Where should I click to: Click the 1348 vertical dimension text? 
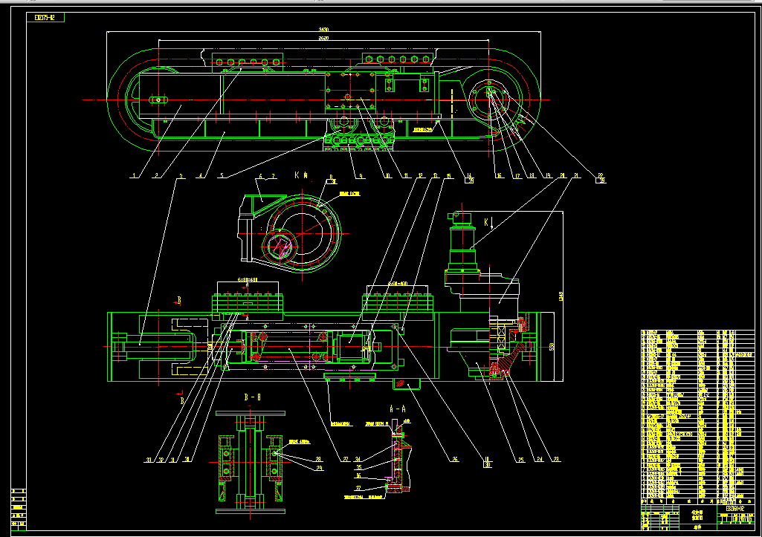pos(561,296)
